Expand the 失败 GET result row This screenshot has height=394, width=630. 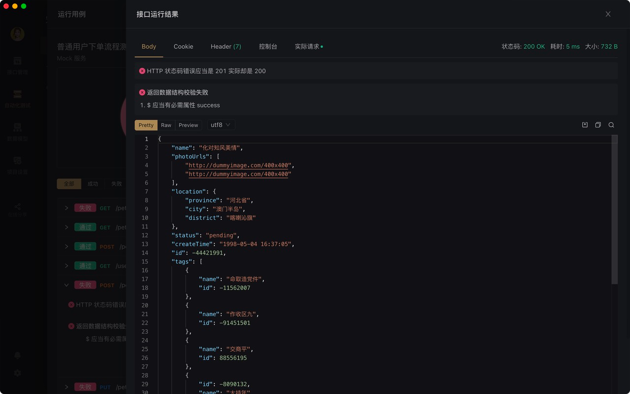[66, 208]
